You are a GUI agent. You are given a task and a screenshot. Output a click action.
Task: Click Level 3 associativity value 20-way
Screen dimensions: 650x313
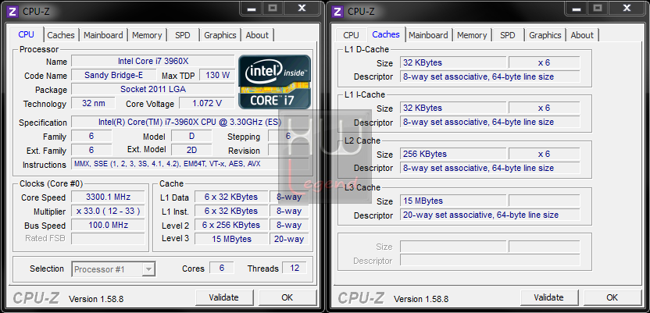tap(289, 239)
